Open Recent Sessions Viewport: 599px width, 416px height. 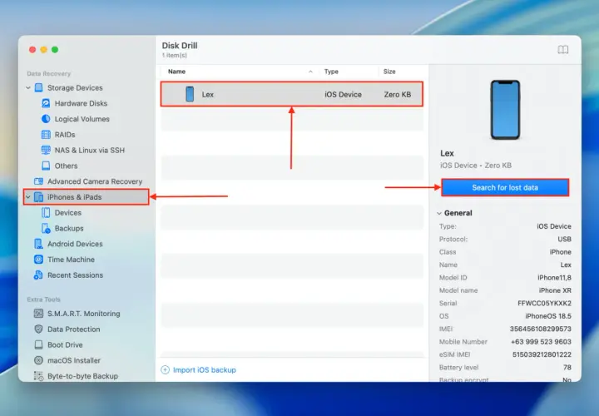point(75,275)
